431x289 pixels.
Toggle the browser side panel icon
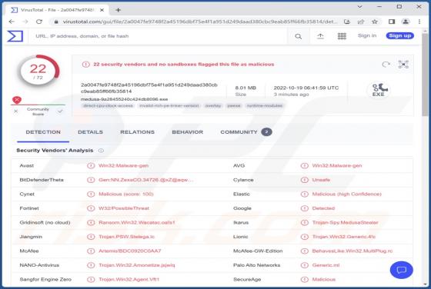point(392,22)
